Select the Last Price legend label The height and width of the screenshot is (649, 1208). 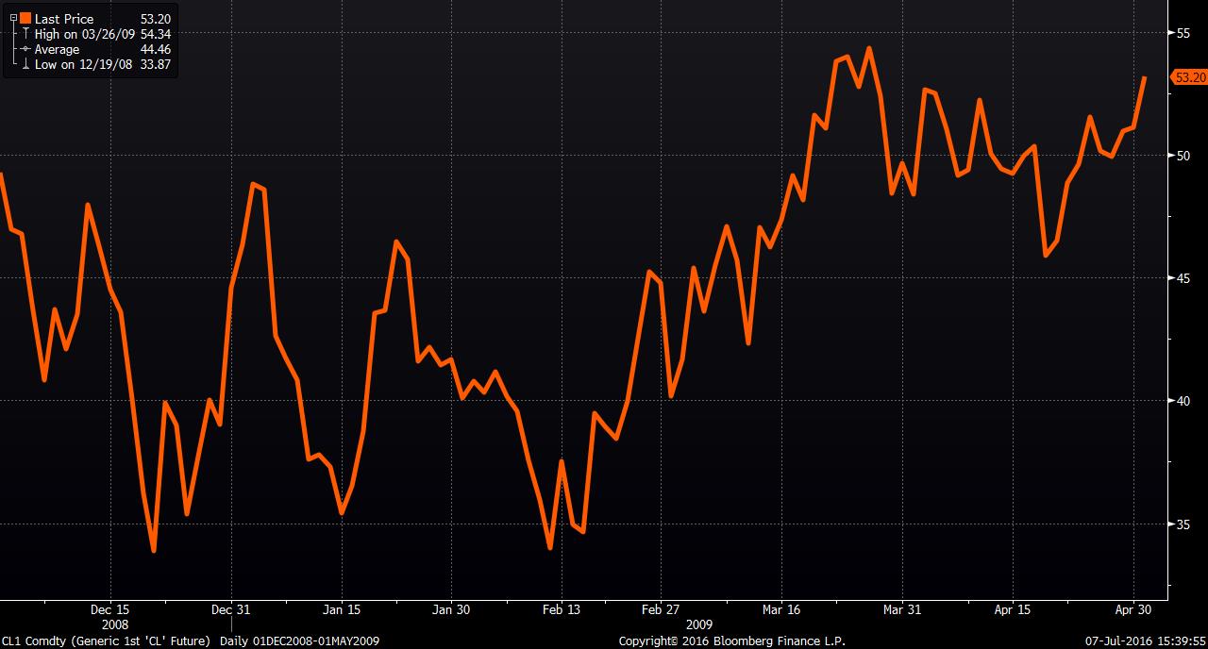coord(64,19)
